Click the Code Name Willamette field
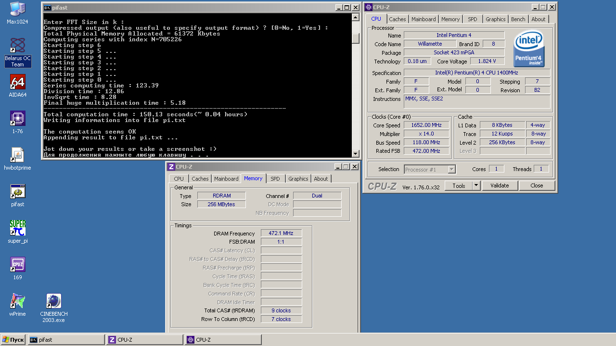 430,44
